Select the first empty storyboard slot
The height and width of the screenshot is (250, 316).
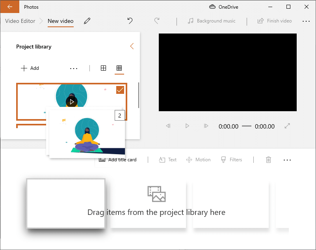pyautogui.click(x=66, y=203)
